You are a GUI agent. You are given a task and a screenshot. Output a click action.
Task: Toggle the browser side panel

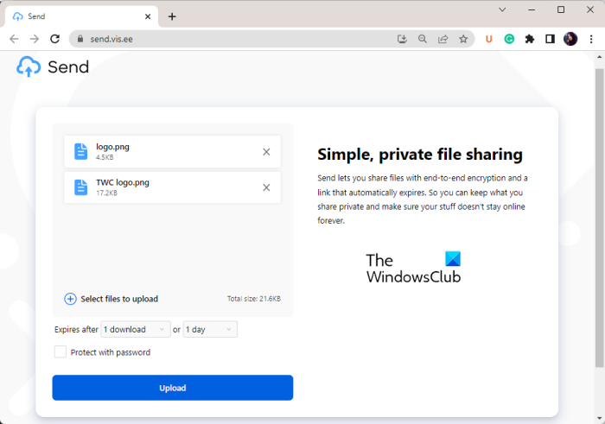(551, 39)
